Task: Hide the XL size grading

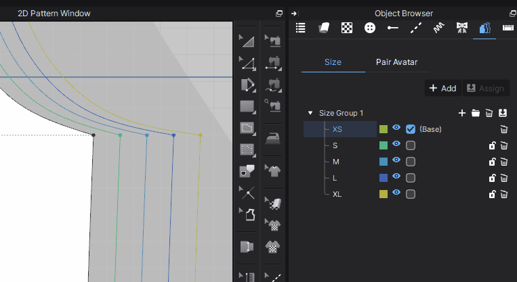Action: 396,193
